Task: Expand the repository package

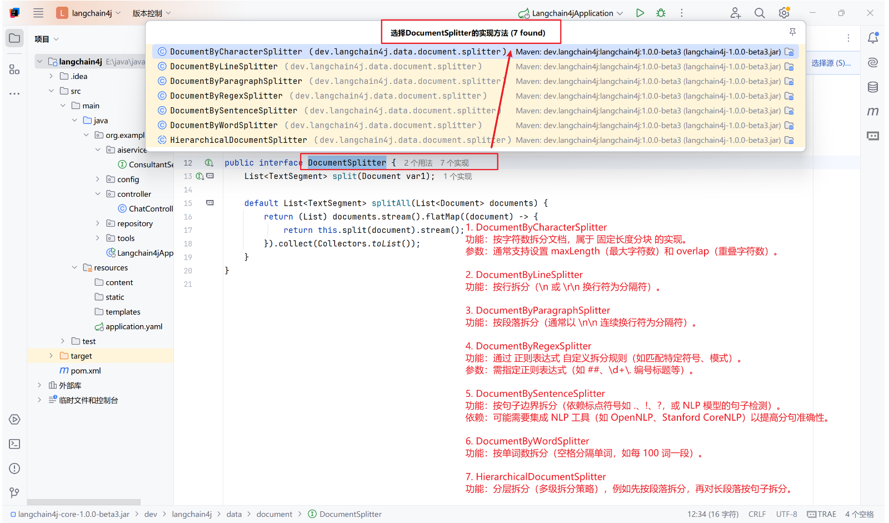Action: click(98, 223)
